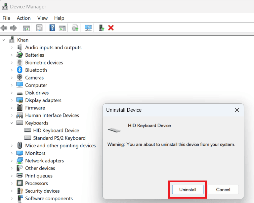Click the red X Uninstall device toolbar icon
Screen dimensions: 254x203
(x=111, y=28)
